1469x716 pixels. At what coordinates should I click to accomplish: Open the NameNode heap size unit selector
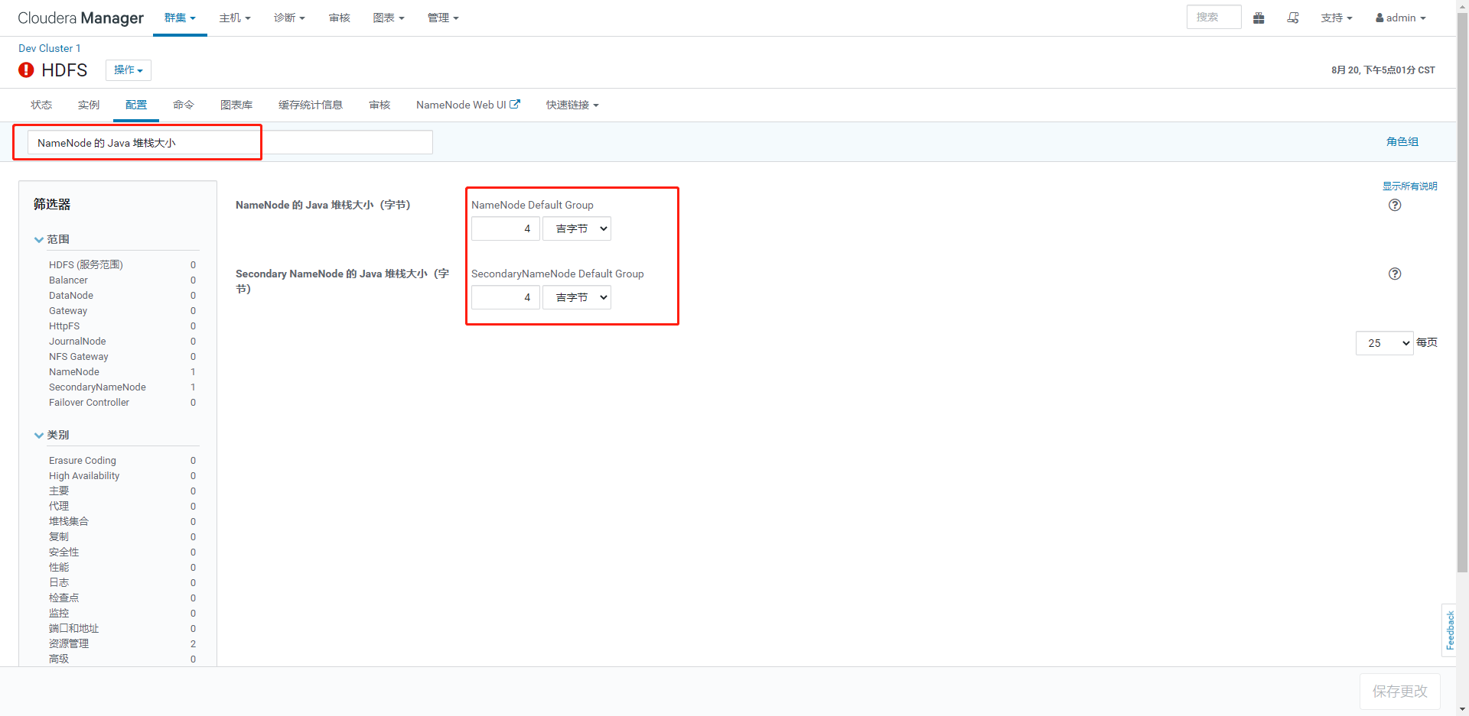coord(576,228)
